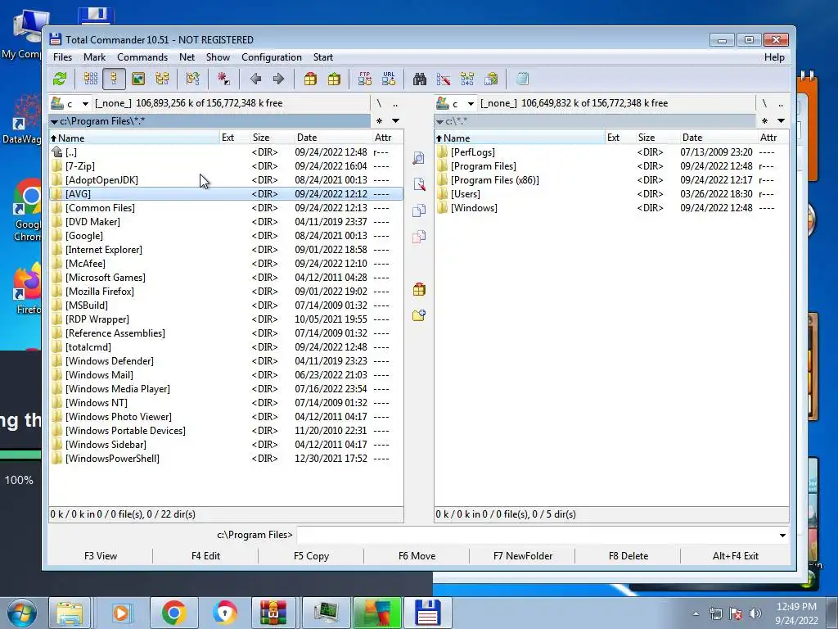Select the [..] parent folder entry

pos(226,152)
